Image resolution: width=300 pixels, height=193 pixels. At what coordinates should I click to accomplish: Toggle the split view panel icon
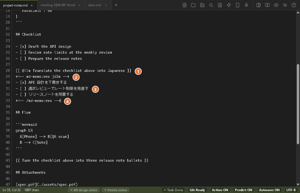click(258, 5)
